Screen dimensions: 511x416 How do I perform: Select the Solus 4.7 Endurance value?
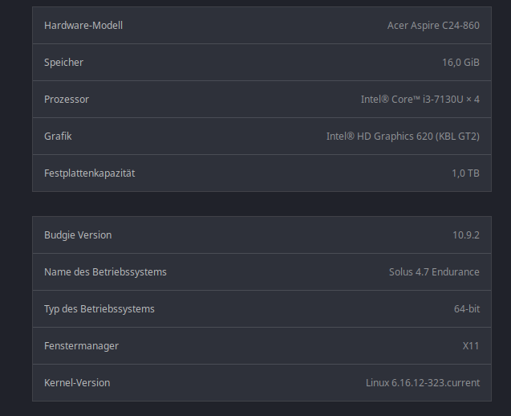(x=434, y=271)
